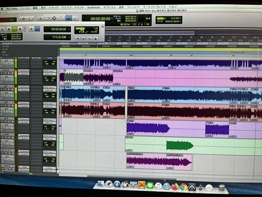Toggle the Online button in Transport window
262x197 pixels.
click(31, 29)
